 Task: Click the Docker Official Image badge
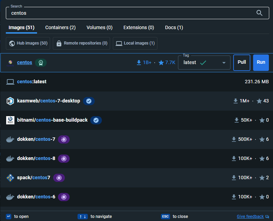point(41,63)
